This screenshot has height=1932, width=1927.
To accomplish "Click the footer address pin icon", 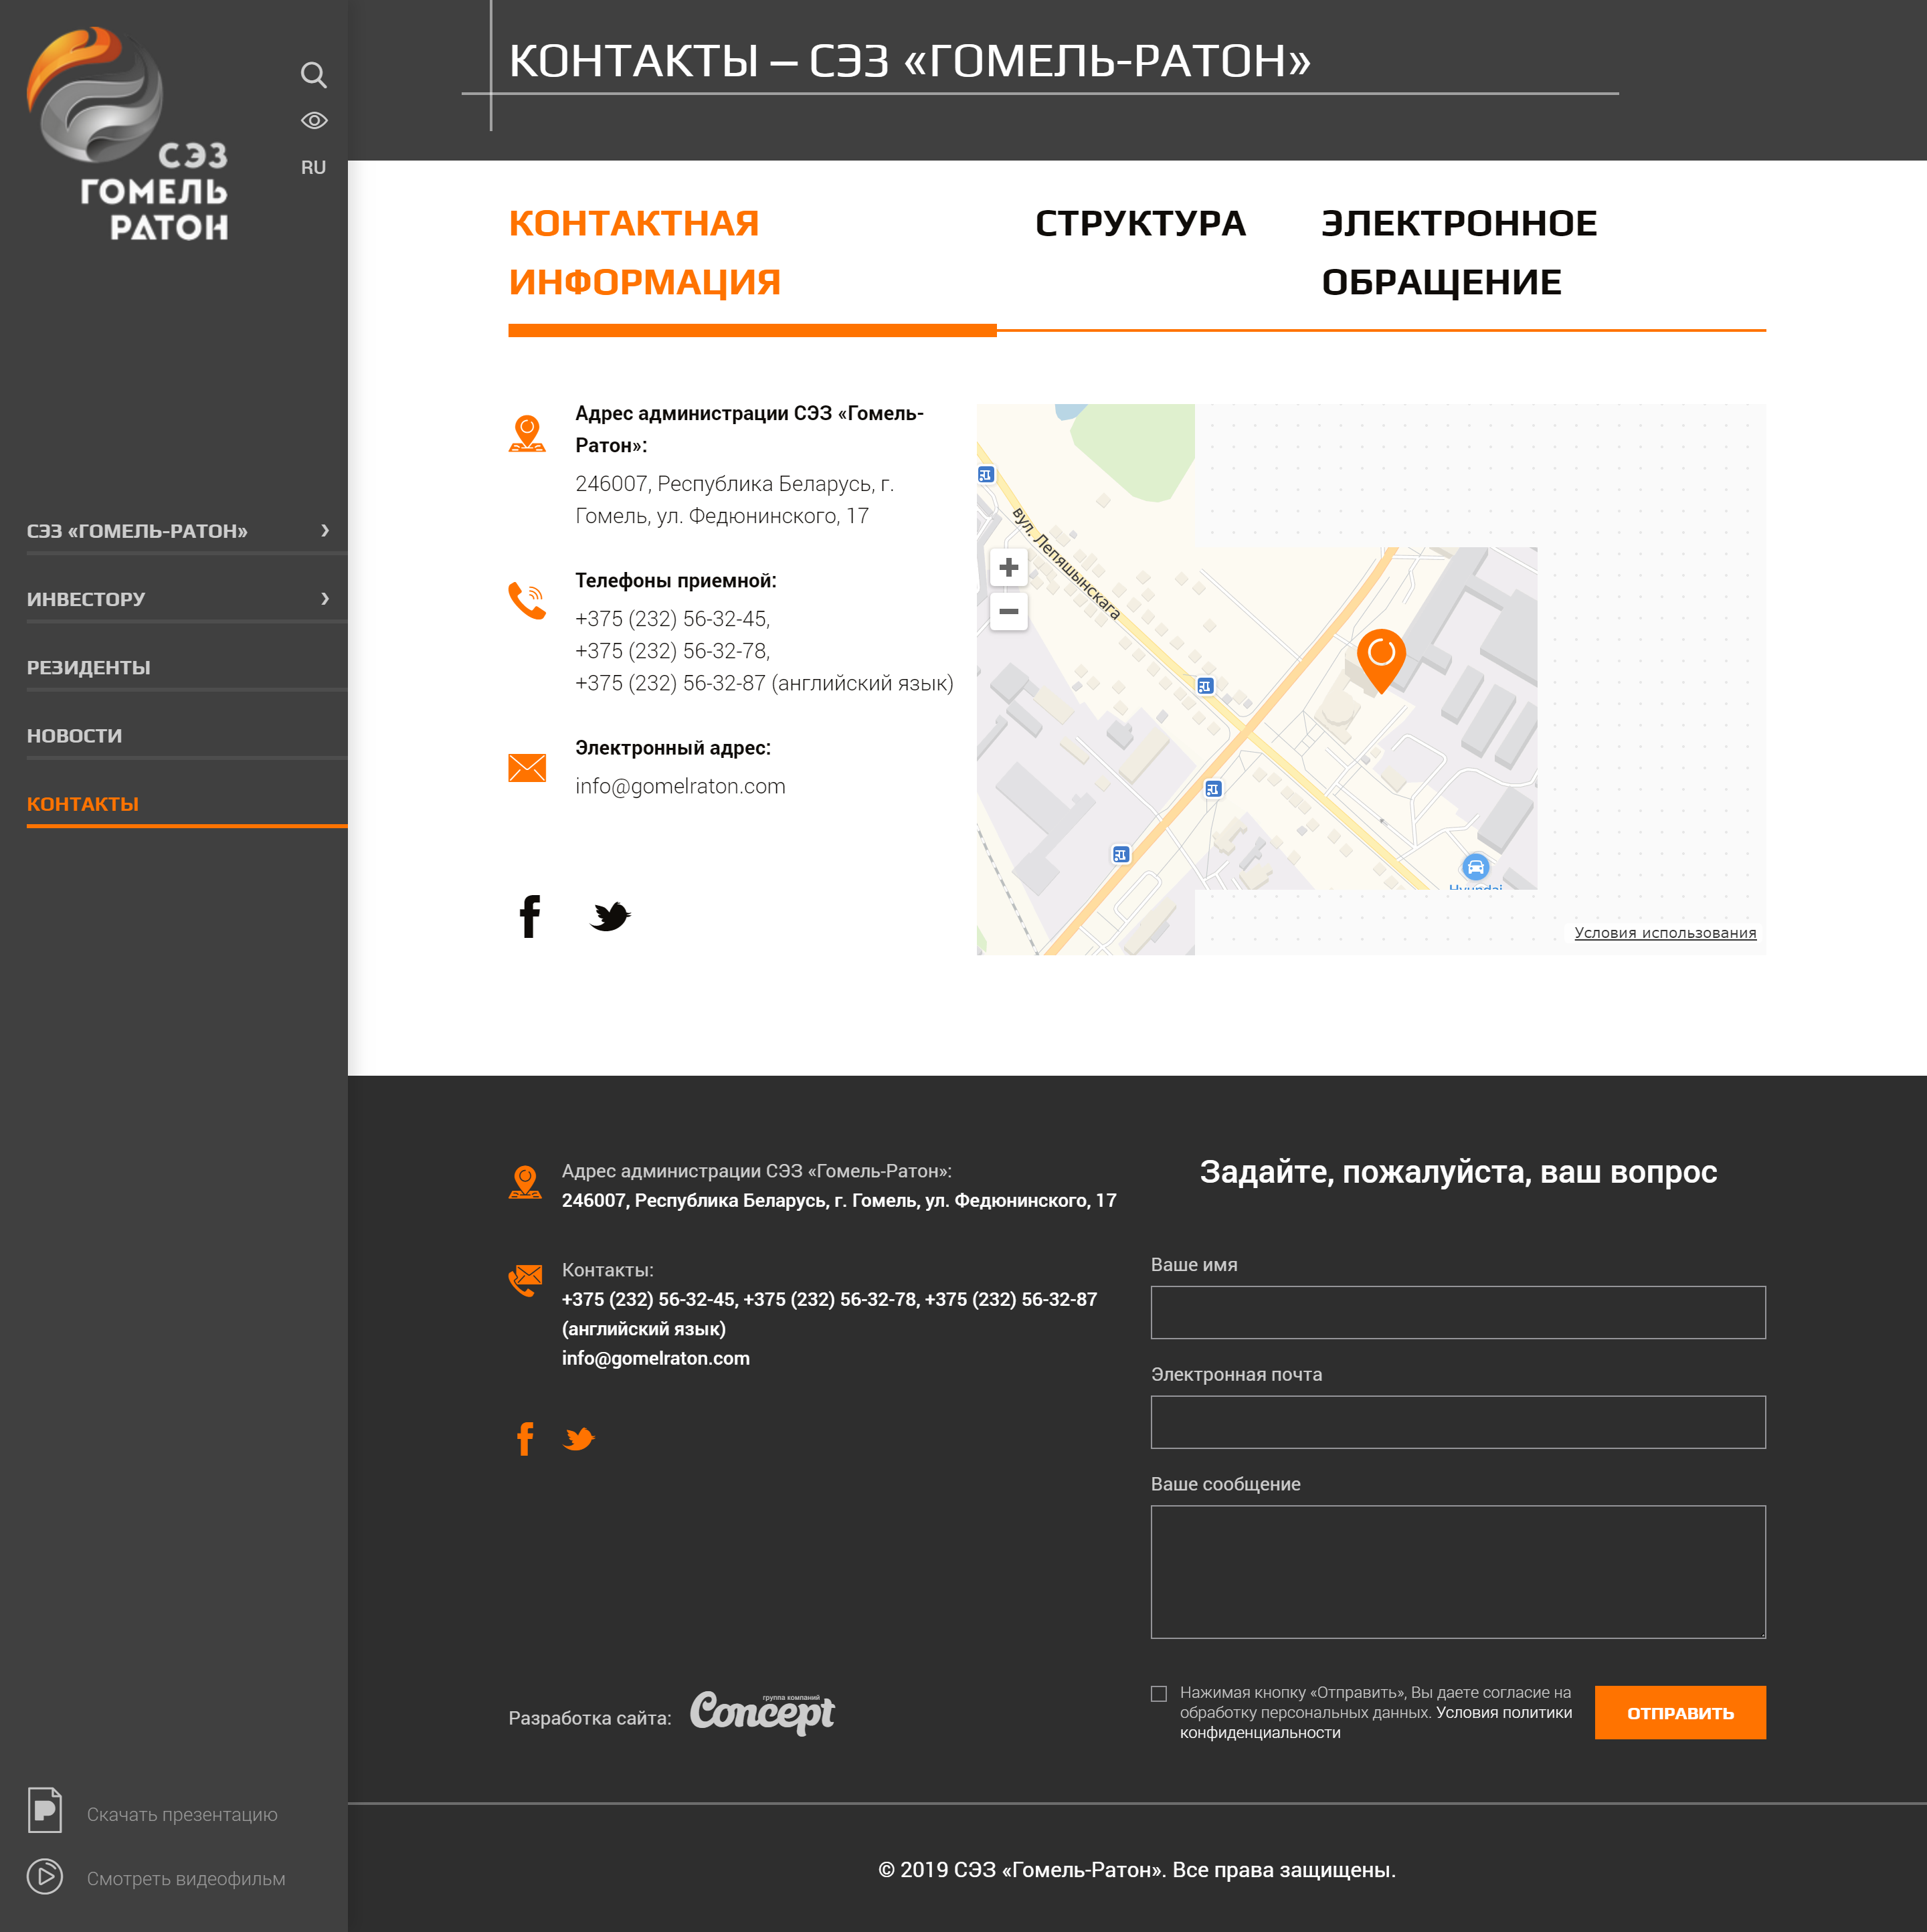I will [525, 1183].
